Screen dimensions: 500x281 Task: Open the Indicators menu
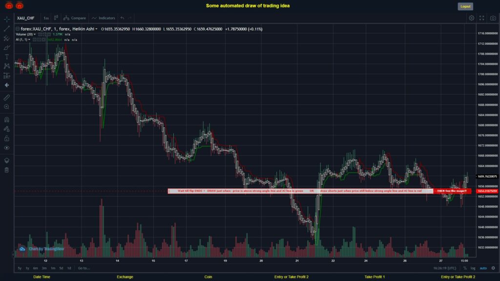tap(104, 18)
